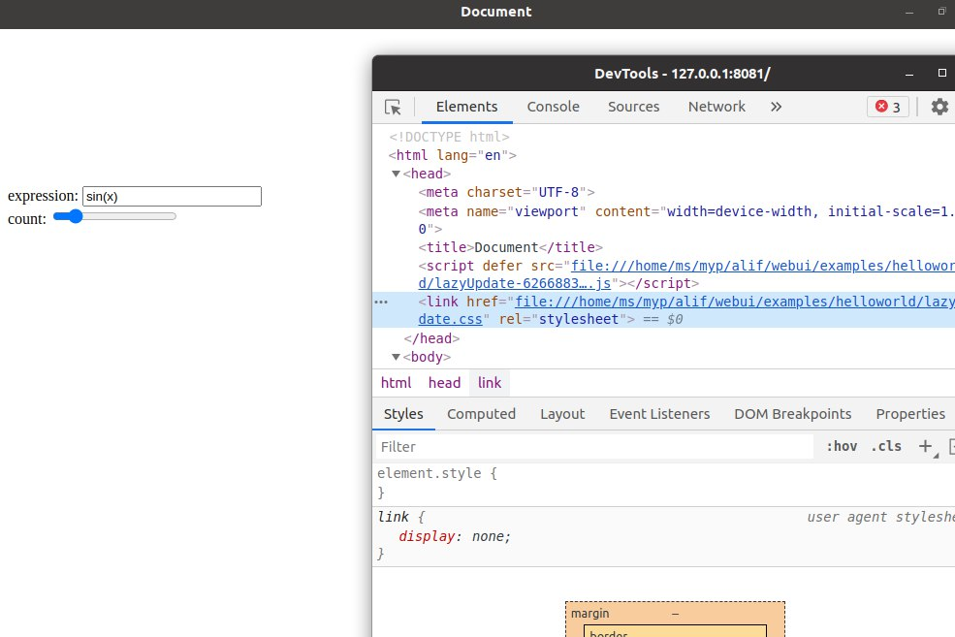Switch to the Elements tab
This screenshot has height=637, width=955.
point(466,107)
